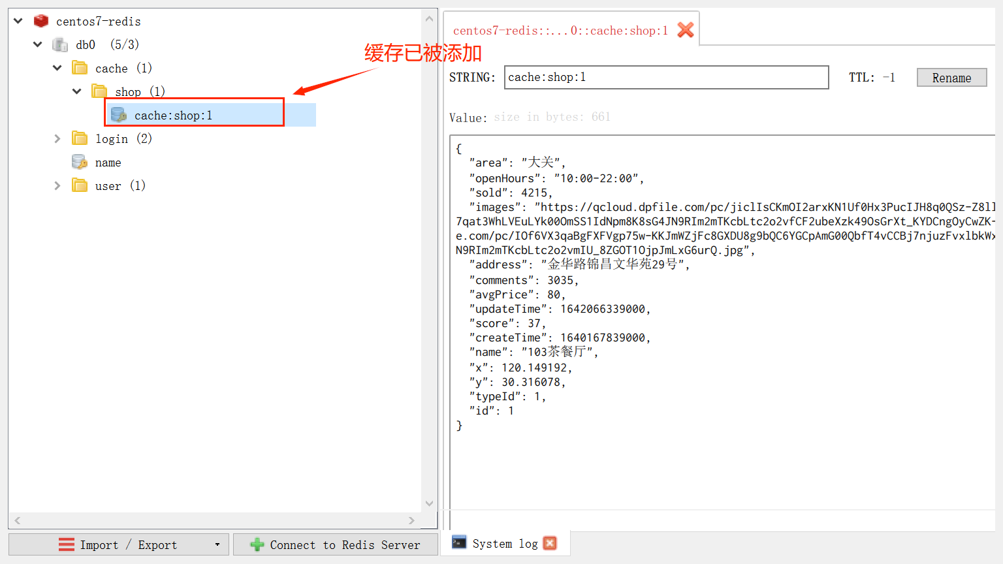The width and height of the screenshot is (1003, 564).
Task: Select the name key in tree
Action: pos(108,163)
